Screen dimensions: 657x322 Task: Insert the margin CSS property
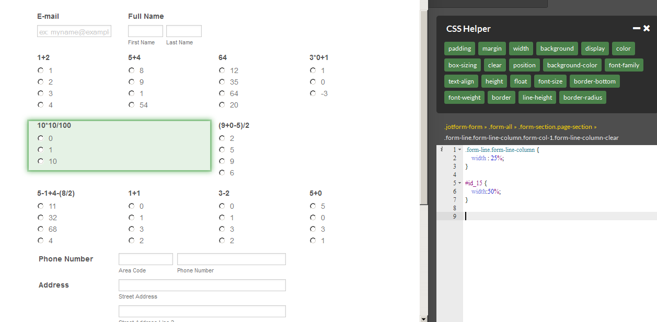point(492,49)
